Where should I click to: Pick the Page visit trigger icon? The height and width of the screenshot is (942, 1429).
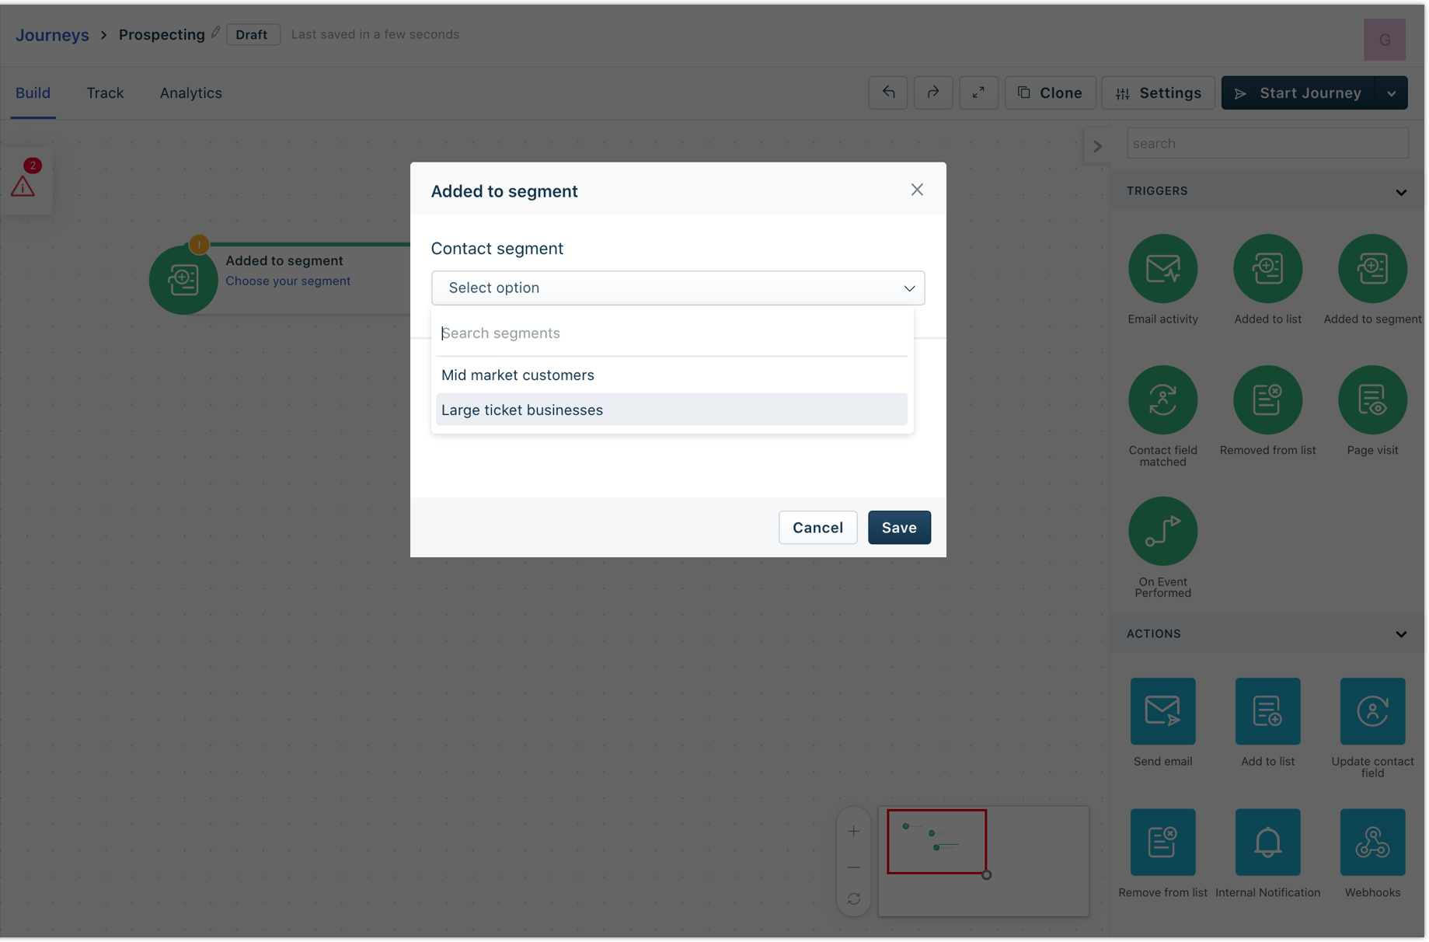click(1372, 399)
